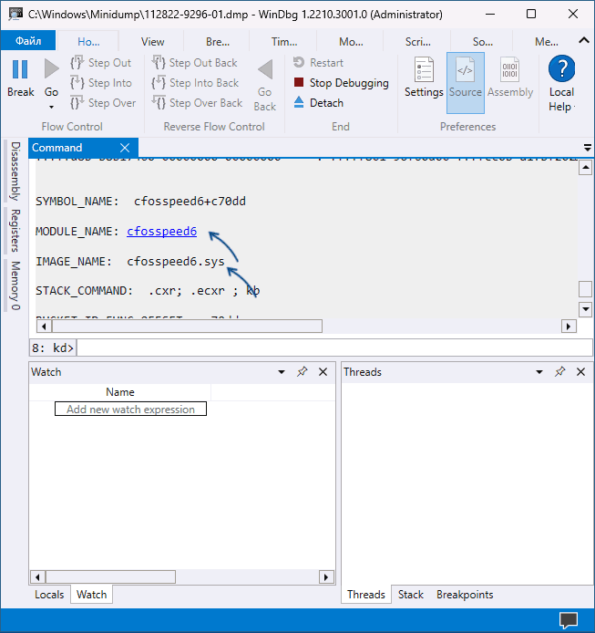Open the cfosspeed6 module link
The height and width of the screenshot is (633, 595).
[161, 232]
